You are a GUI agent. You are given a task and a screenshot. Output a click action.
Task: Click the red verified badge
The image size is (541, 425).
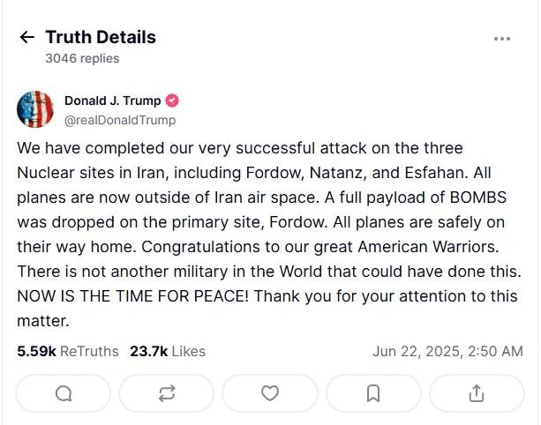point(174,101)
